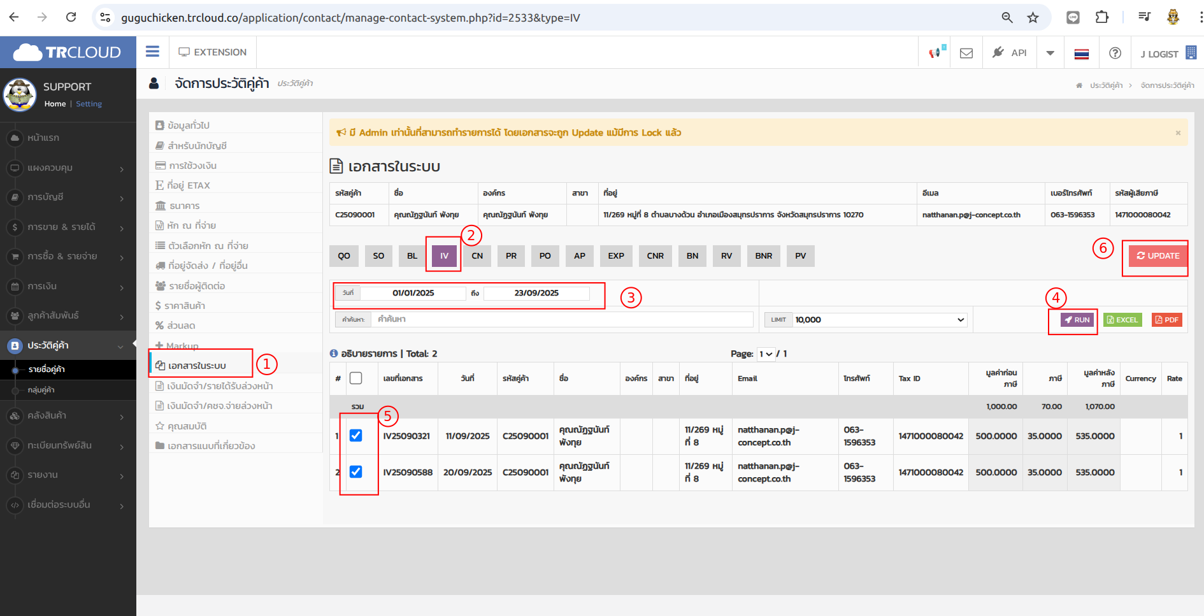Uncheck the IV25090321 row checkbox
Screen dimensions: 1204x616
(356, 436)
